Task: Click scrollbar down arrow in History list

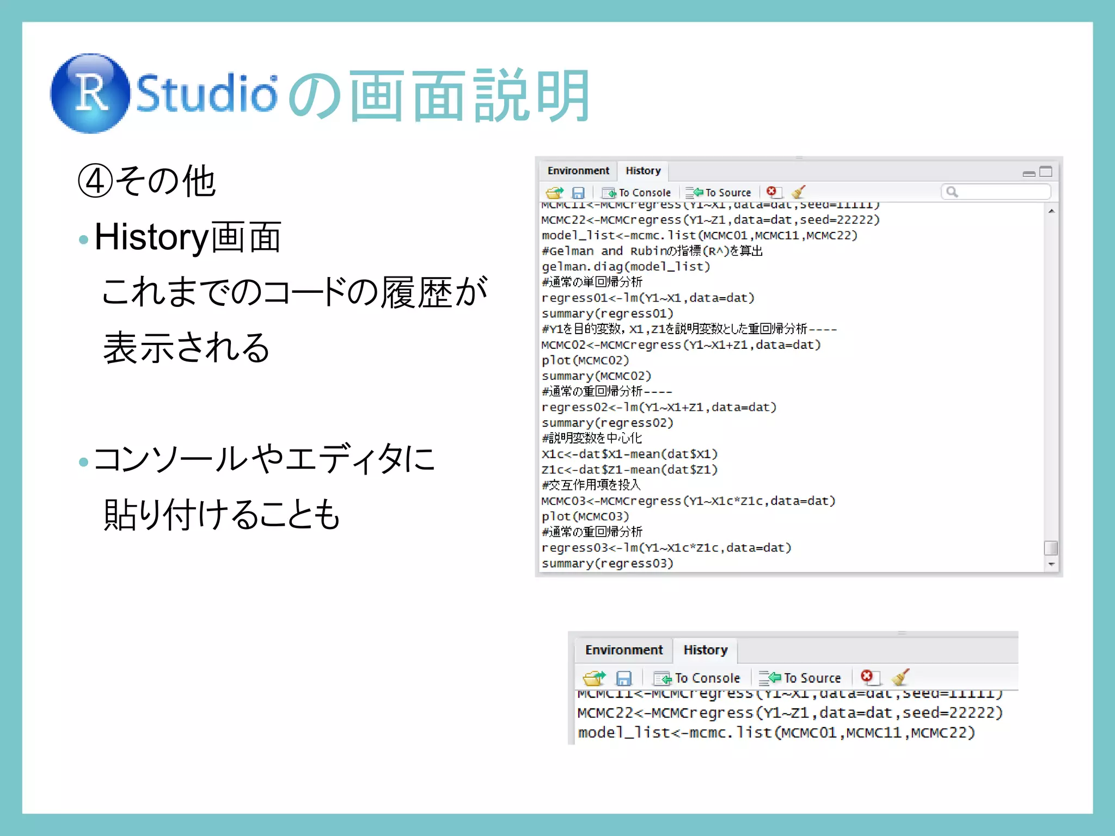Action: 1051,564
